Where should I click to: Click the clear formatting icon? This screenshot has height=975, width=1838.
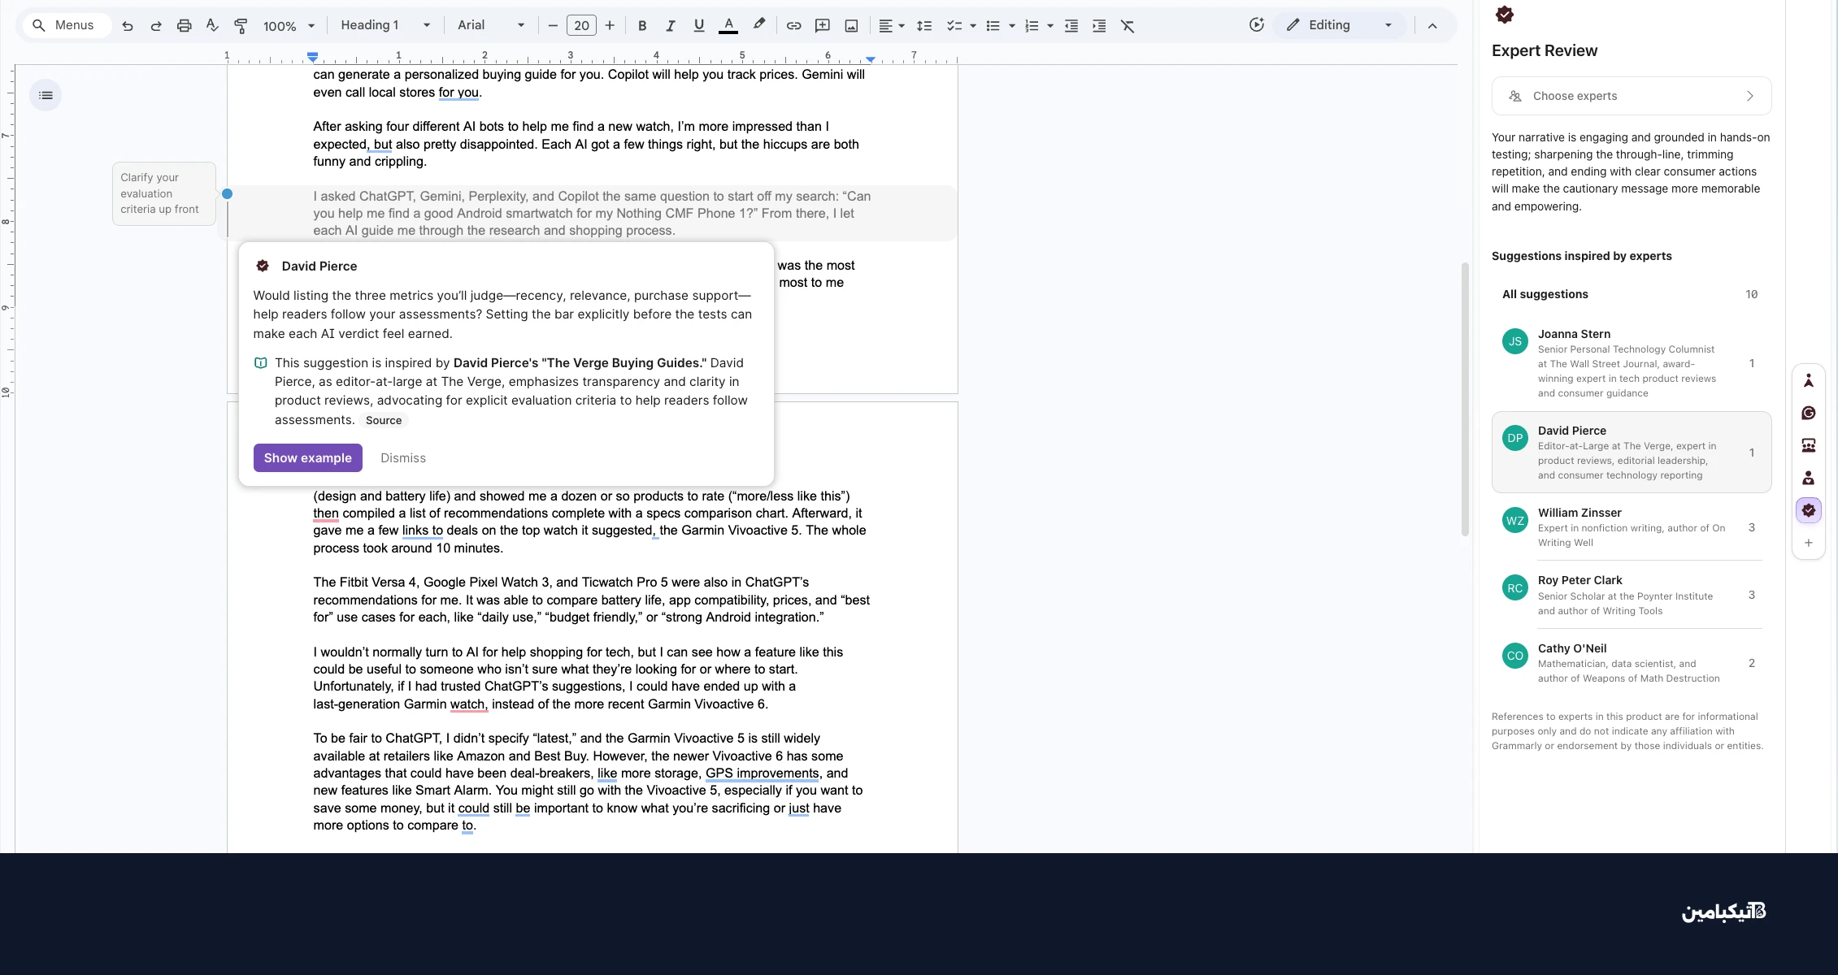[1128, 26]
